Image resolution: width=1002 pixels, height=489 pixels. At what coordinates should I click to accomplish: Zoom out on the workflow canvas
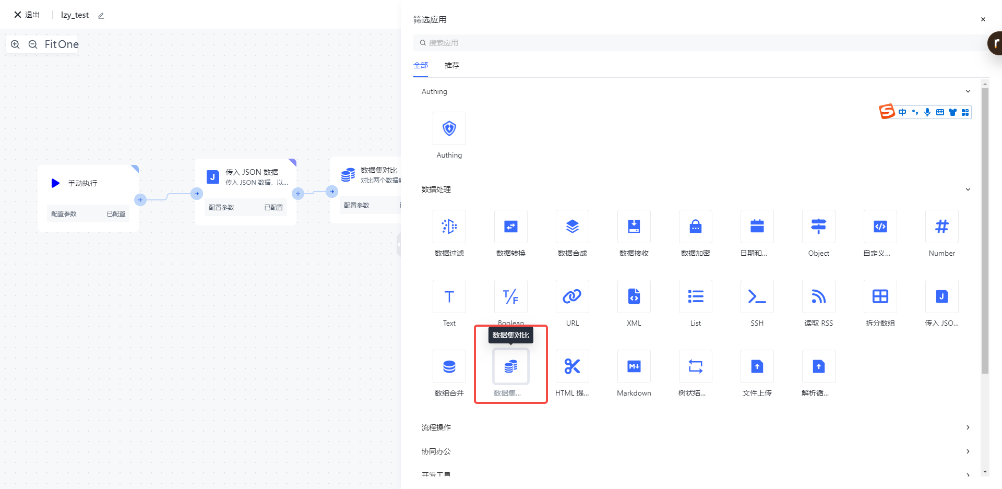click(33, 44)
